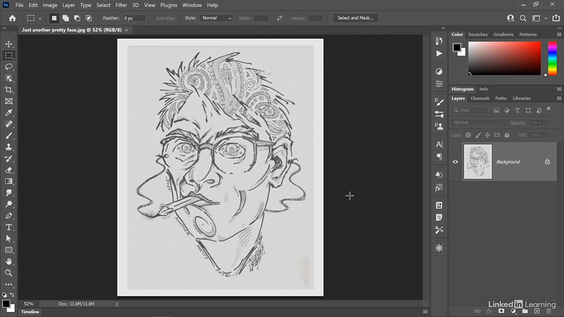Toggle Lock all padlock icon
The width and height of the screenshot is (564, 317).
[507, 135]
